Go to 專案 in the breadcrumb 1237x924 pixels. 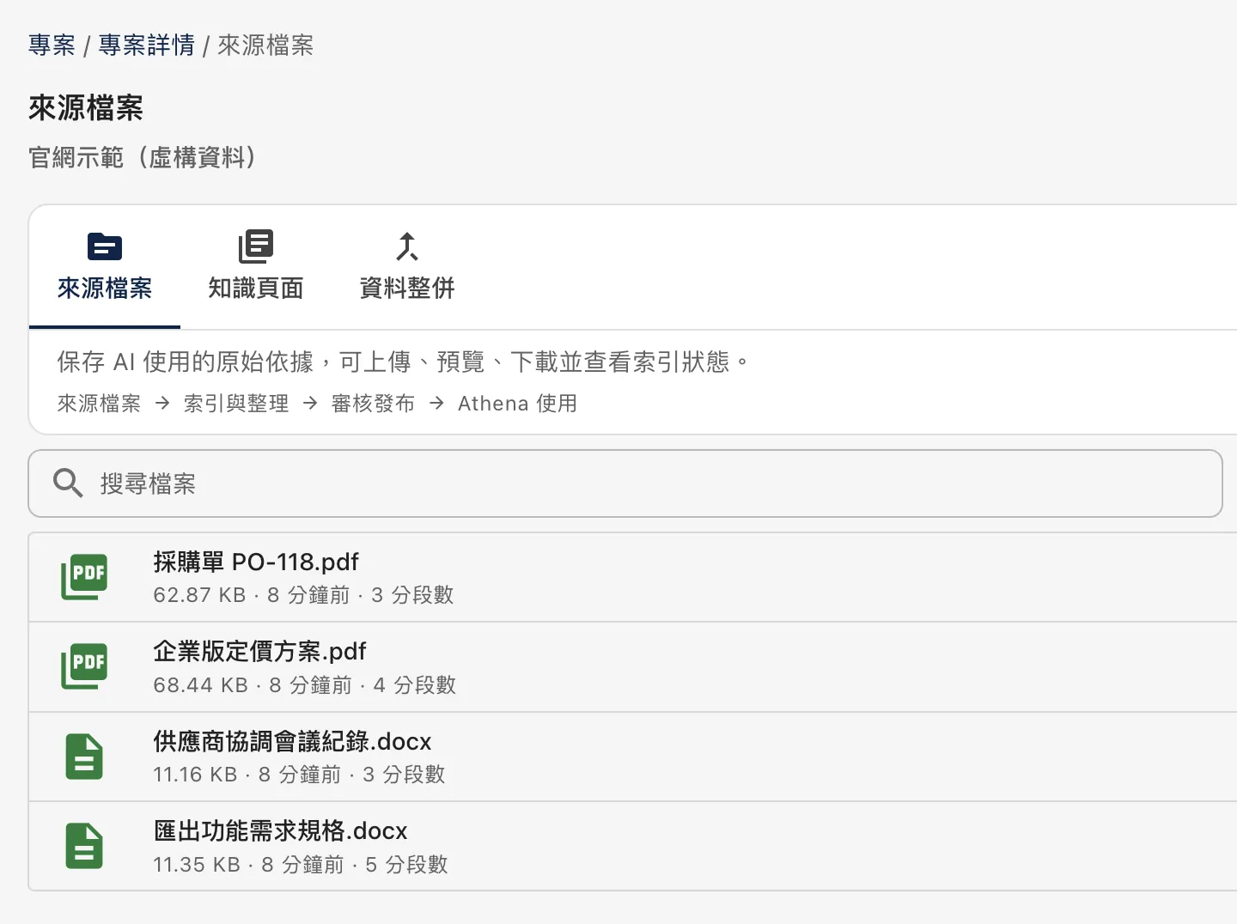click(x=52, y=45)
